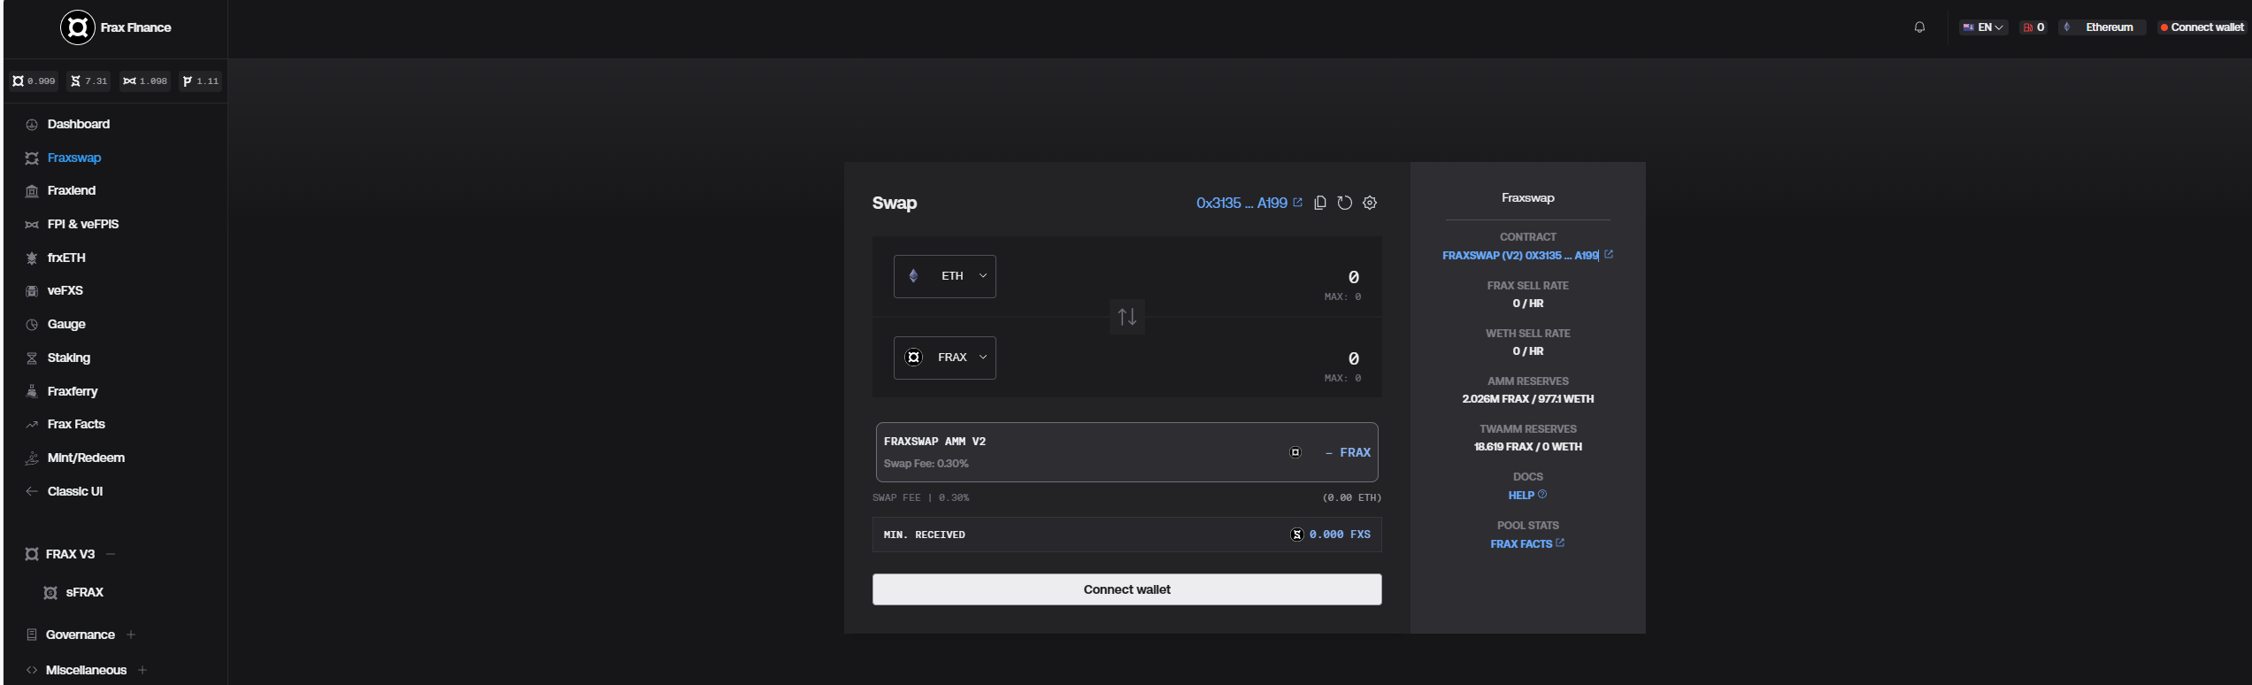Open swap settings gear
This screenshot has height=685, width=2252.
pos(1370,203)
